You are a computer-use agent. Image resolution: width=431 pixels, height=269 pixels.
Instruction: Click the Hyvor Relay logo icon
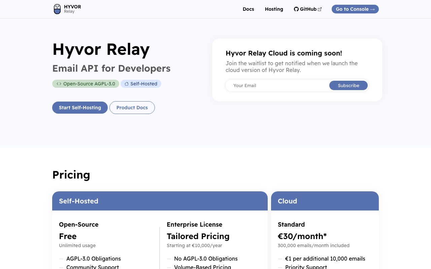57,9
